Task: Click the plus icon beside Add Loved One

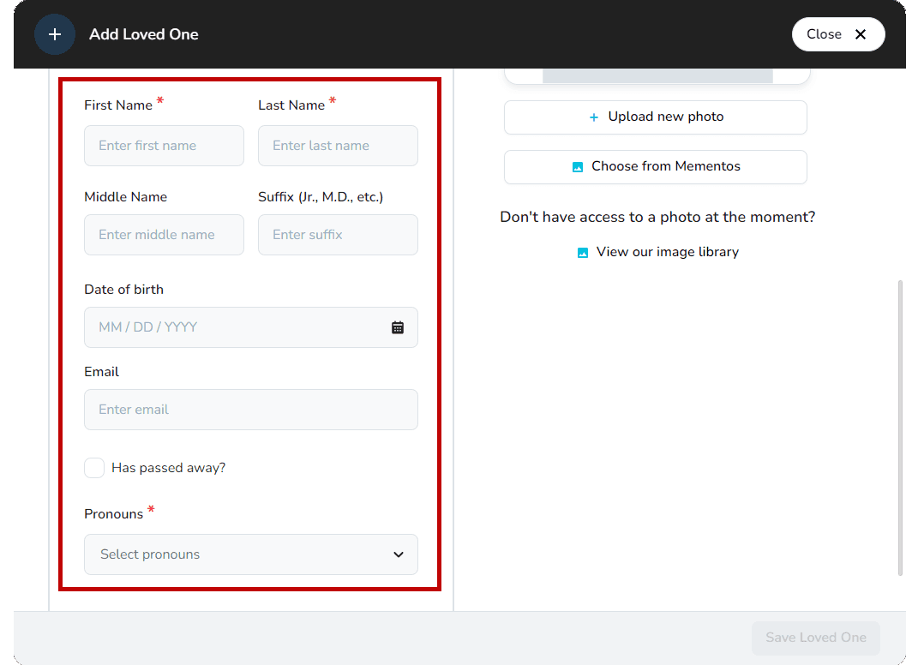Action: tap(54, 34)
